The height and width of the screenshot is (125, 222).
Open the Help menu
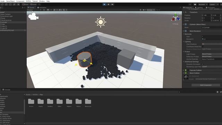pyautogui.click(x=48, y=1)
